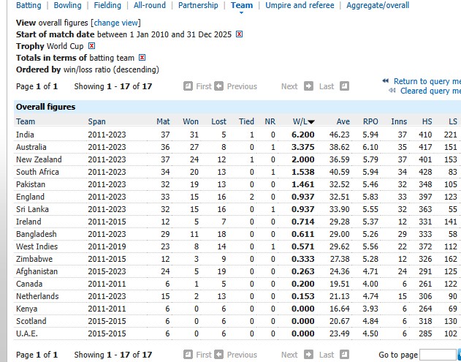Click West Indies team name
This screenshot has height=362, width=461.
coord(37,246)
